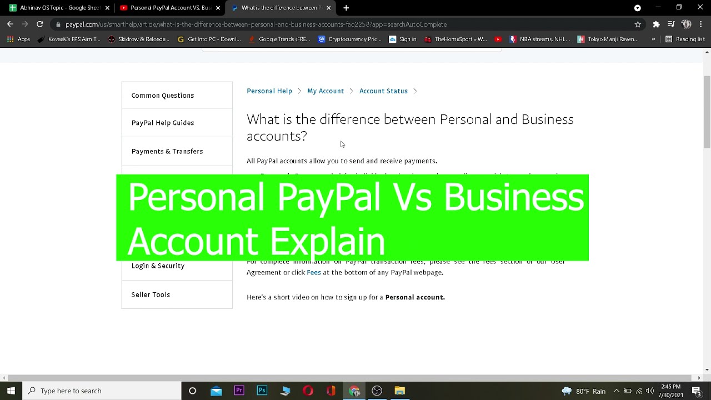711x400 pixels.
Task: Open notification center icon
Action: [697, 391]
